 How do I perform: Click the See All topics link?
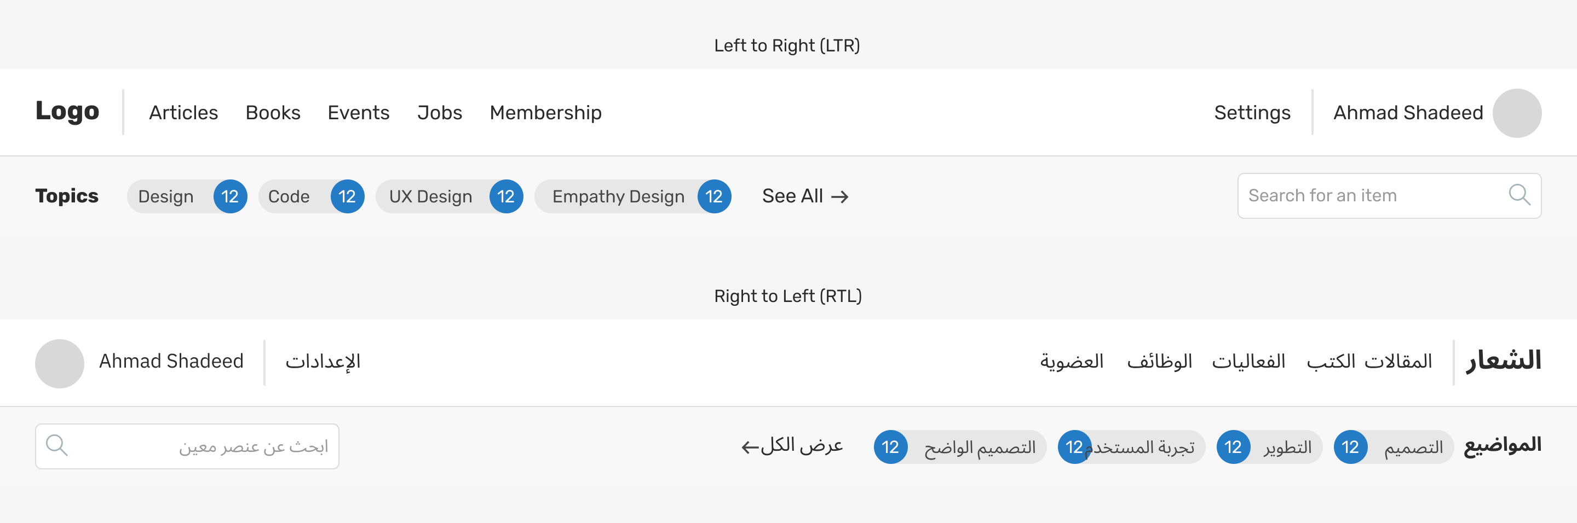click(x=805, y=196)
